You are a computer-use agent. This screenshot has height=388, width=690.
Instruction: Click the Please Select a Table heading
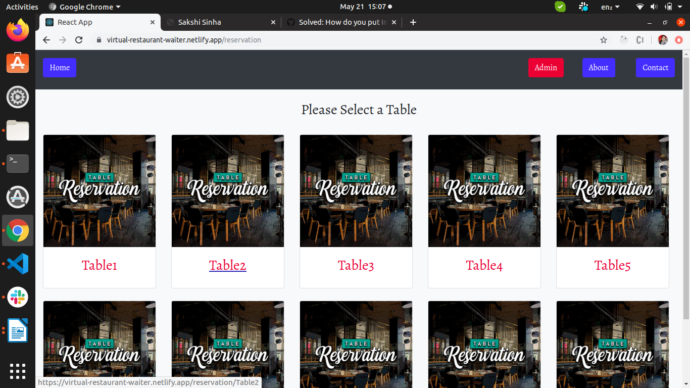[x=359, y=110]
